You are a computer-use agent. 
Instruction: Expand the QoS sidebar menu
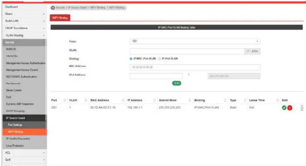[x=24, y=160]
